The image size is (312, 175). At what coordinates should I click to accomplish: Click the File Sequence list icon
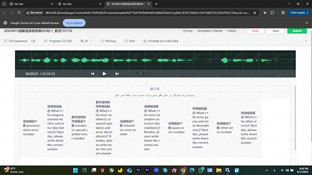(x=6, y=41)
